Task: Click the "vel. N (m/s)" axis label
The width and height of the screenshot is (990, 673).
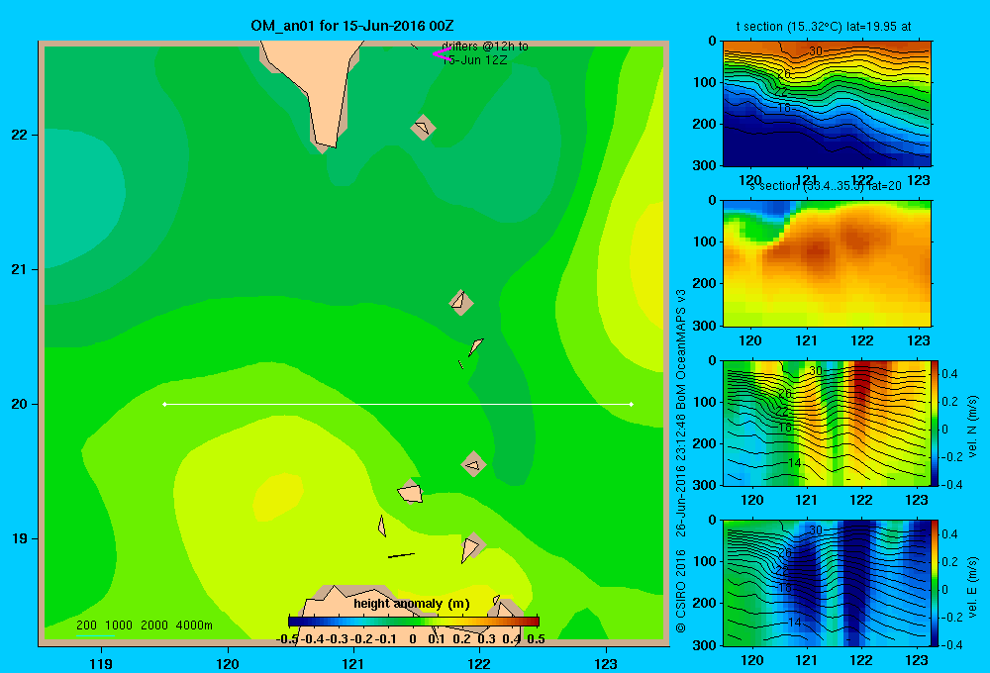Action: [972, 427]
